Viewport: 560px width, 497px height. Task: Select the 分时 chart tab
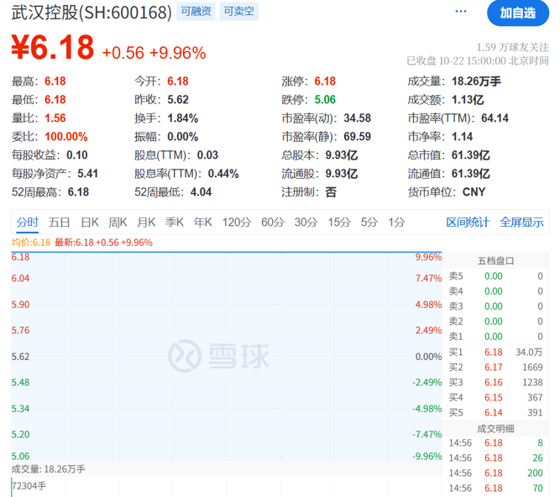[x=27, y=222]
